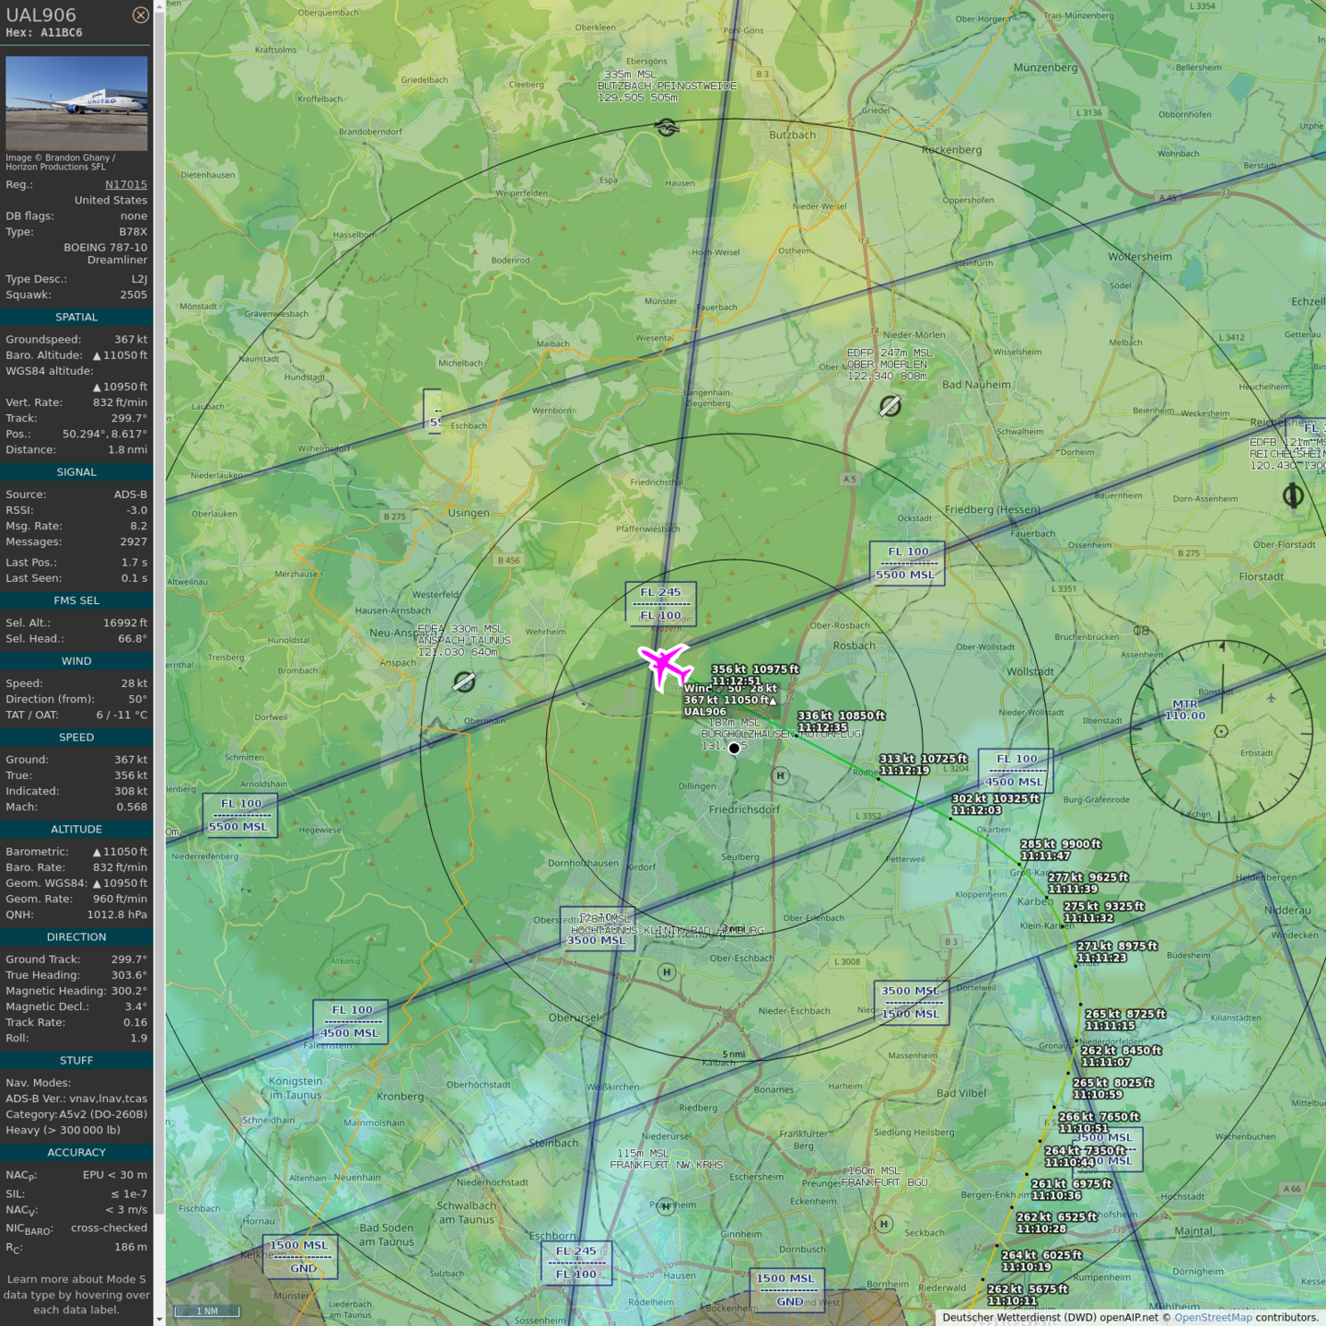
Task: Open the OpenStreetMap contributors link
Action: point(1213,1317)
